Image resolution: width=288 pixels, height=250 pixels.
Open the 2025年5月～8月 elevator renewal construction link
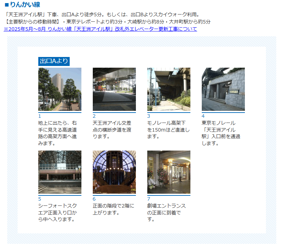pos(100,29)
